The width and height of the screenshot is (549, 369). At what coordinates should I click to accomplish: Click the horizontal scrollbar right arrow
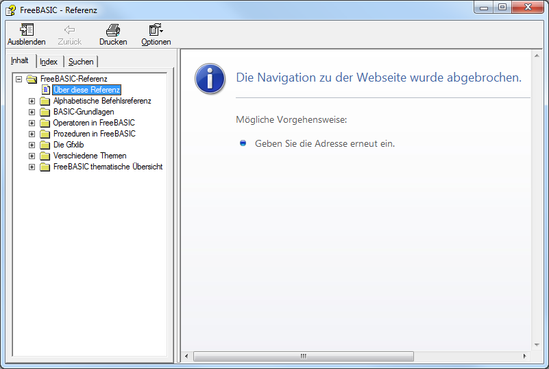524,356
